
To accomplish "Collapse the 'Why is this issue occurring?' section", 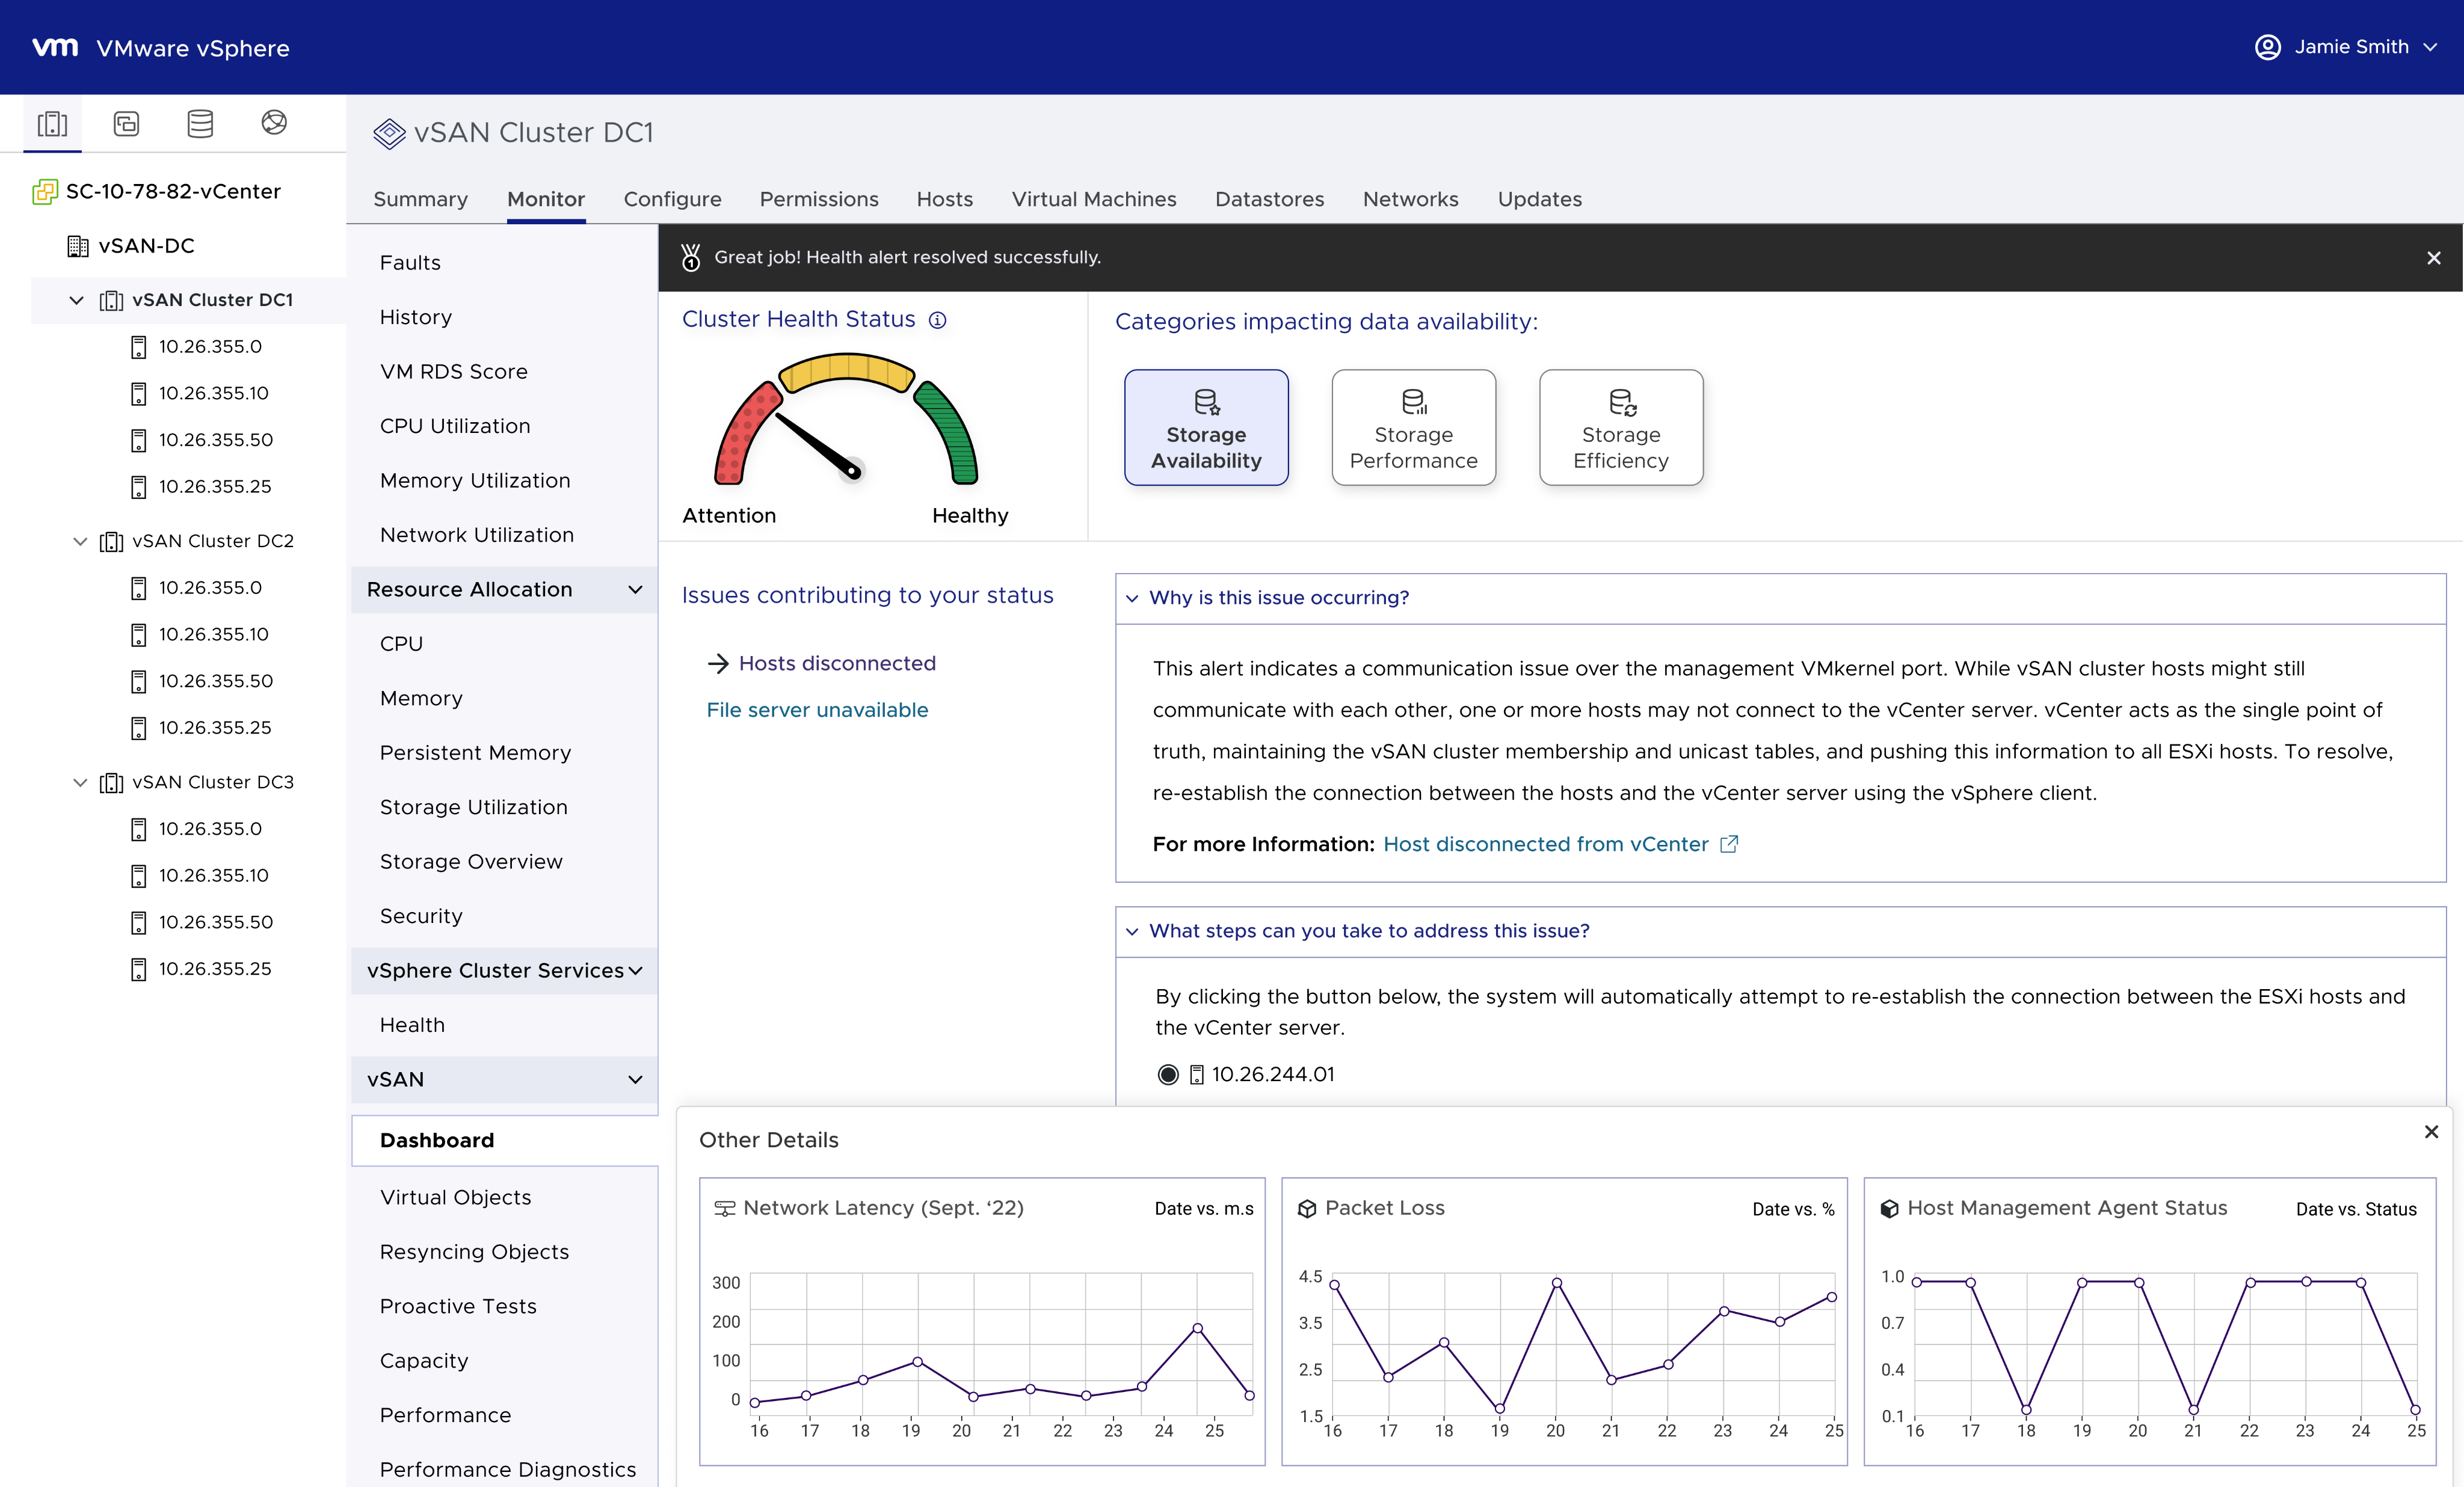I will coord(1132,598).
